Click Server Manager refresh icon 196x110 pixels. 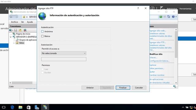(153, 9)
